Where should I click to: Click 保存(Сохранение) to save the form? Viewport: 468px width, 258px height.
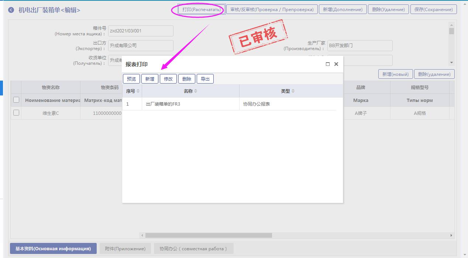point(433,10)
